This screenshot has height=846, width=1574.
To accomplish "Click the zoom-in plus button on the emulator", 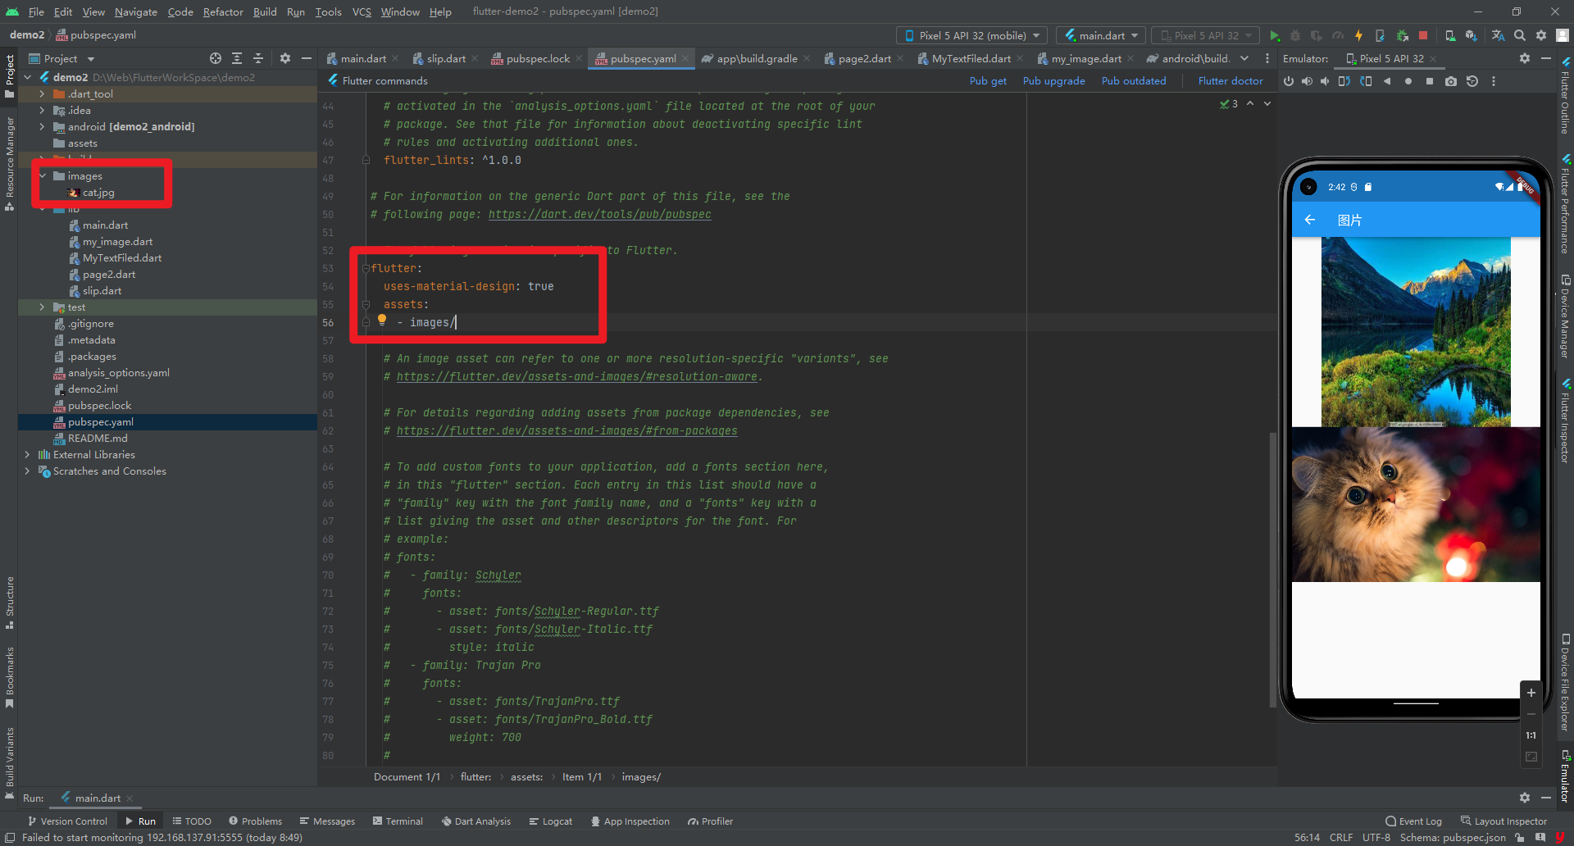I will [x=1531, y=693].
